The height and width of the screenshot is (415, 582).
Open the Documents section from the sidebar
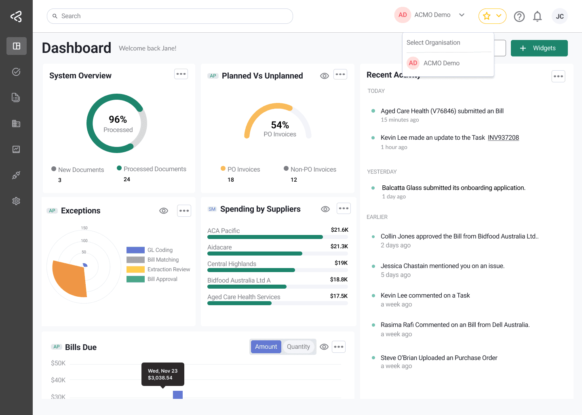click(x=16, y=97)
